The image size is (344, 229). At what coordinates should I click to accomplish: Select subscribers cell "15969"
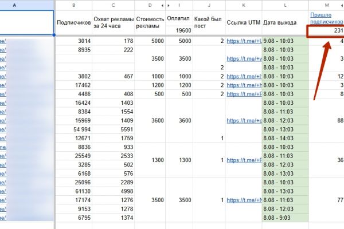coord(74,121)
